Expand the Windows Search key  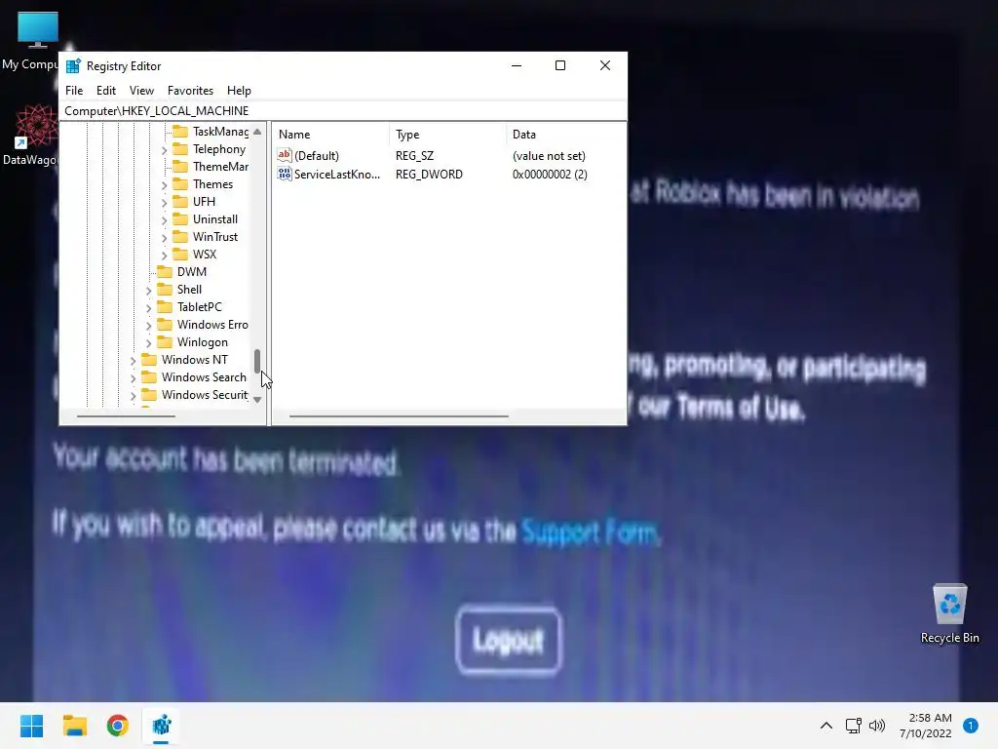133,378
